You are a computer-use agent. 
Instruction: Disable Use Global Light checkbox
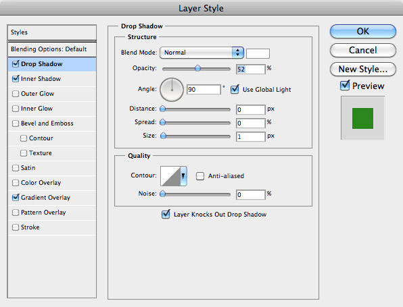[235, 89]
